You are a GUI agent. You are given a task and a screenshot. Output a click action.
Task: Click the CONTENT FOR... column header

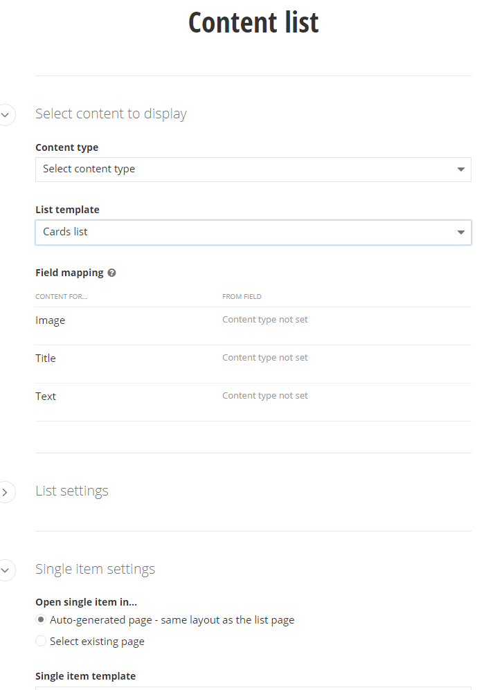click(61, 297)
